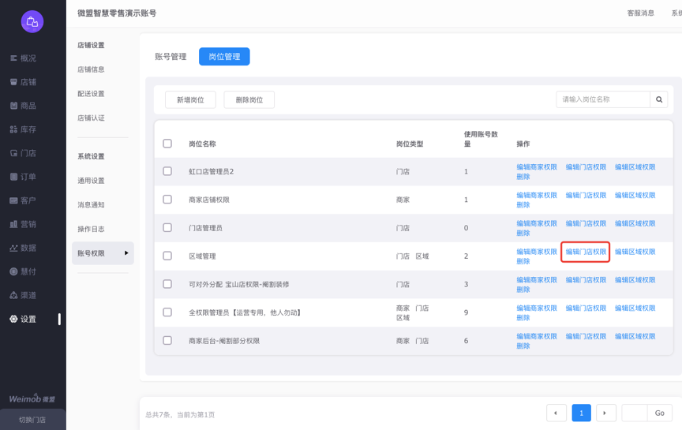Select the 区域管理 row checkbox
The image size is (682, 430).
167,256
